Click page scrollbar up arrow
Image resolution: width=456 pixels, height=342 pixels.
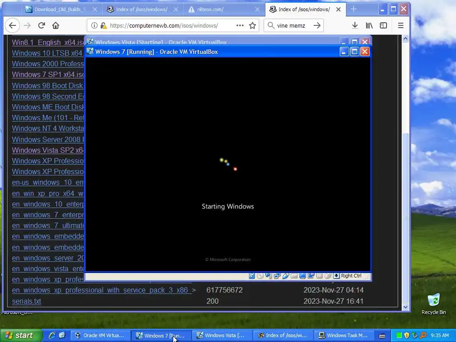(x=405, y=38)
